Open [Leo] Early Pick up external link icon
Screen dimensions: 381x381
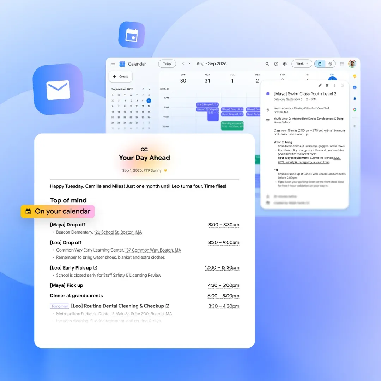pyautogui.click(x=95, y=267)
